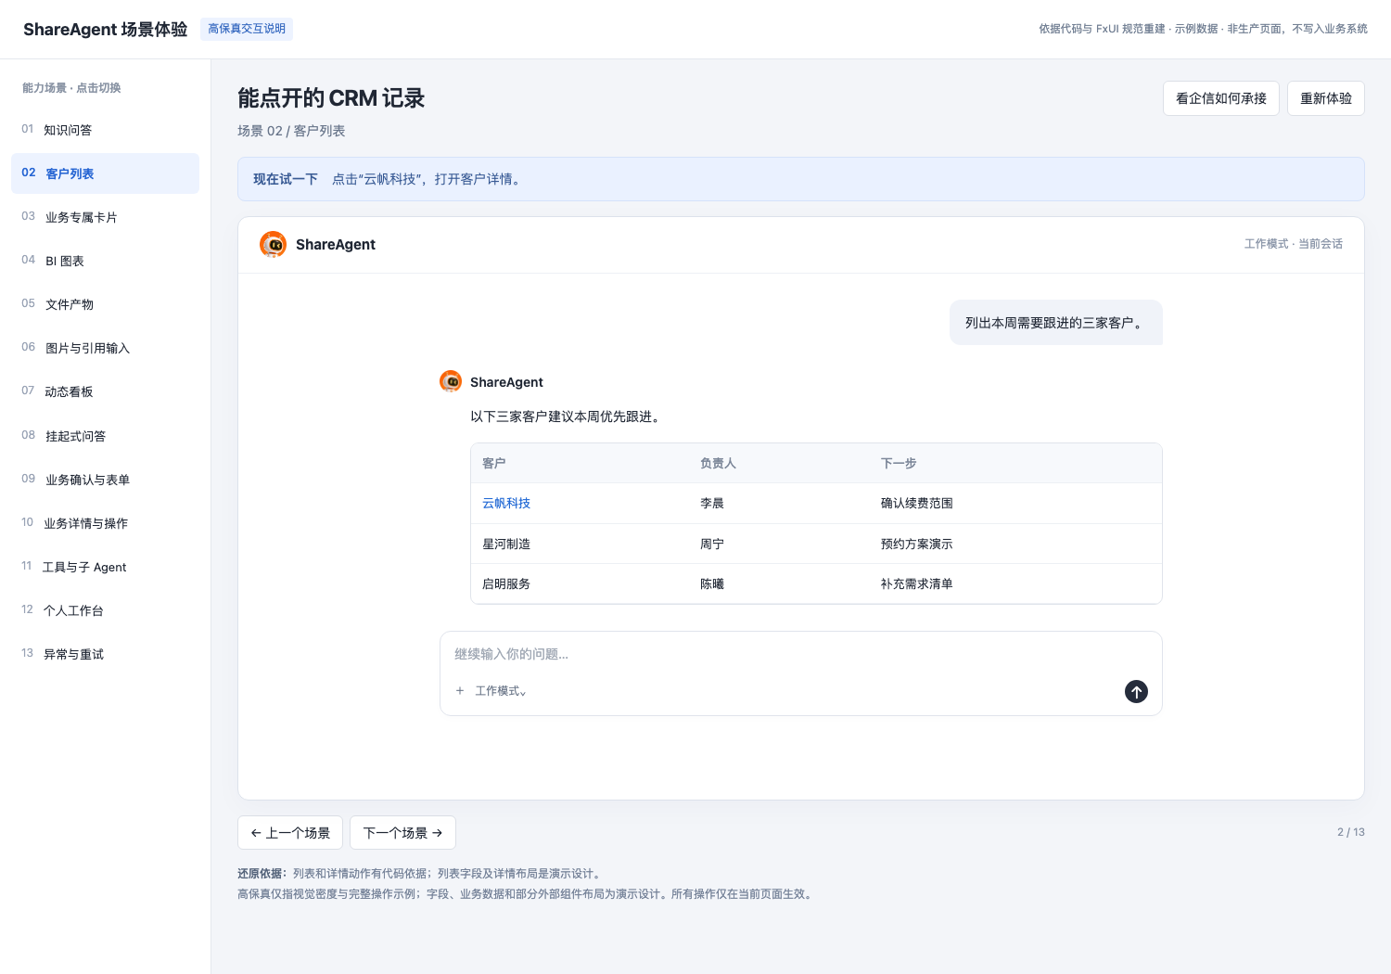Click 预约方案演示 next-step cell

(x=917, y=544)
